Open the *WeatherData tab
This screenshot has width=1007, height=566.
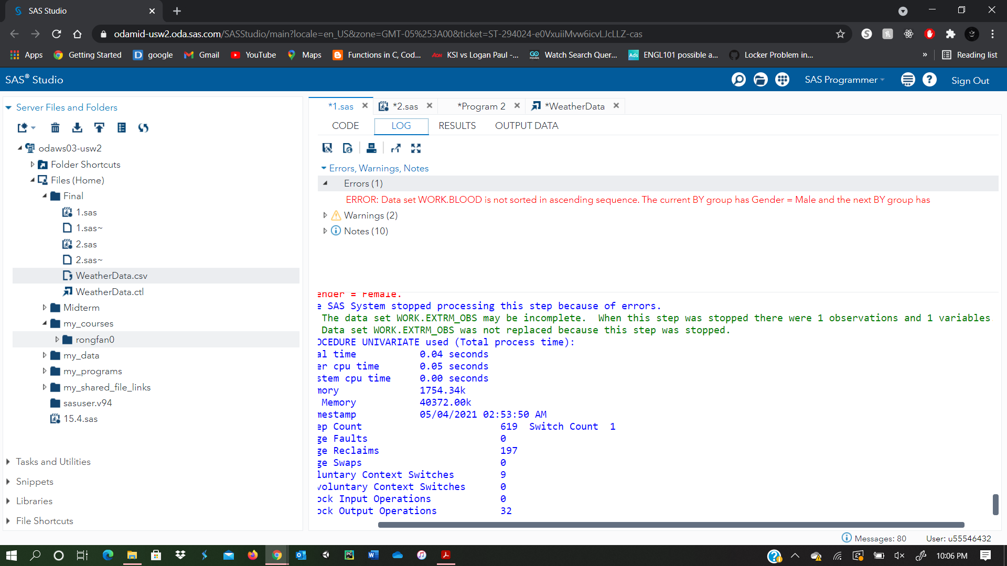tap(575, 106)
